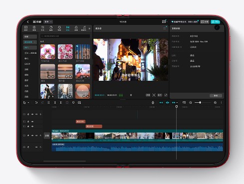Switch to the Text tab with the TI icon
The height and width of the screenshot is (184, 244).
coord(43,28)
